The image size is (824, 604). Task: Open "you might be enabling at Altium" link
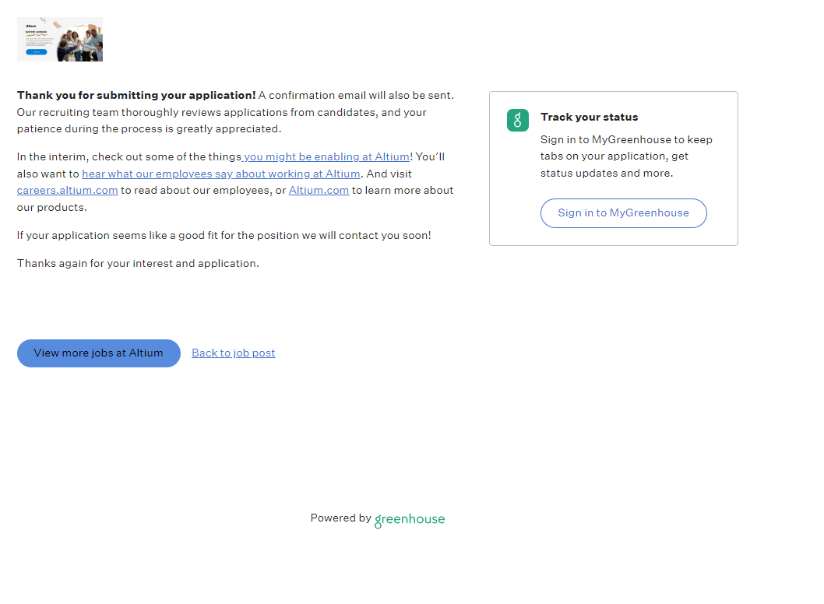click(326, 156)
